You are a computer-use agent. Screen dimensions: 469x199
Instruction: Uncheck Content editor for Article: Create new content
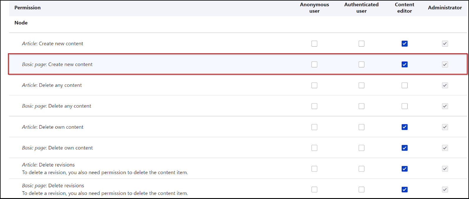pyautogui.click(x=405, y=44)
